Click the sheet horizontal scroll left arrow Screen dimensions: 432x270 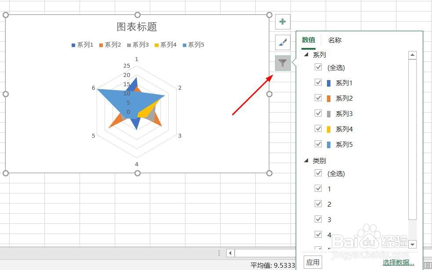(x=230, y=253)
